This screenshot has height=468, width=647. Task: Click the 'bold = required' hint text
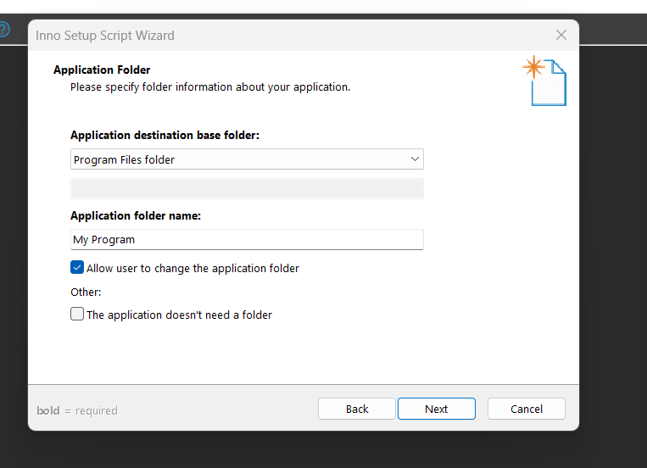pyautogui.click(x=77, y=410)
